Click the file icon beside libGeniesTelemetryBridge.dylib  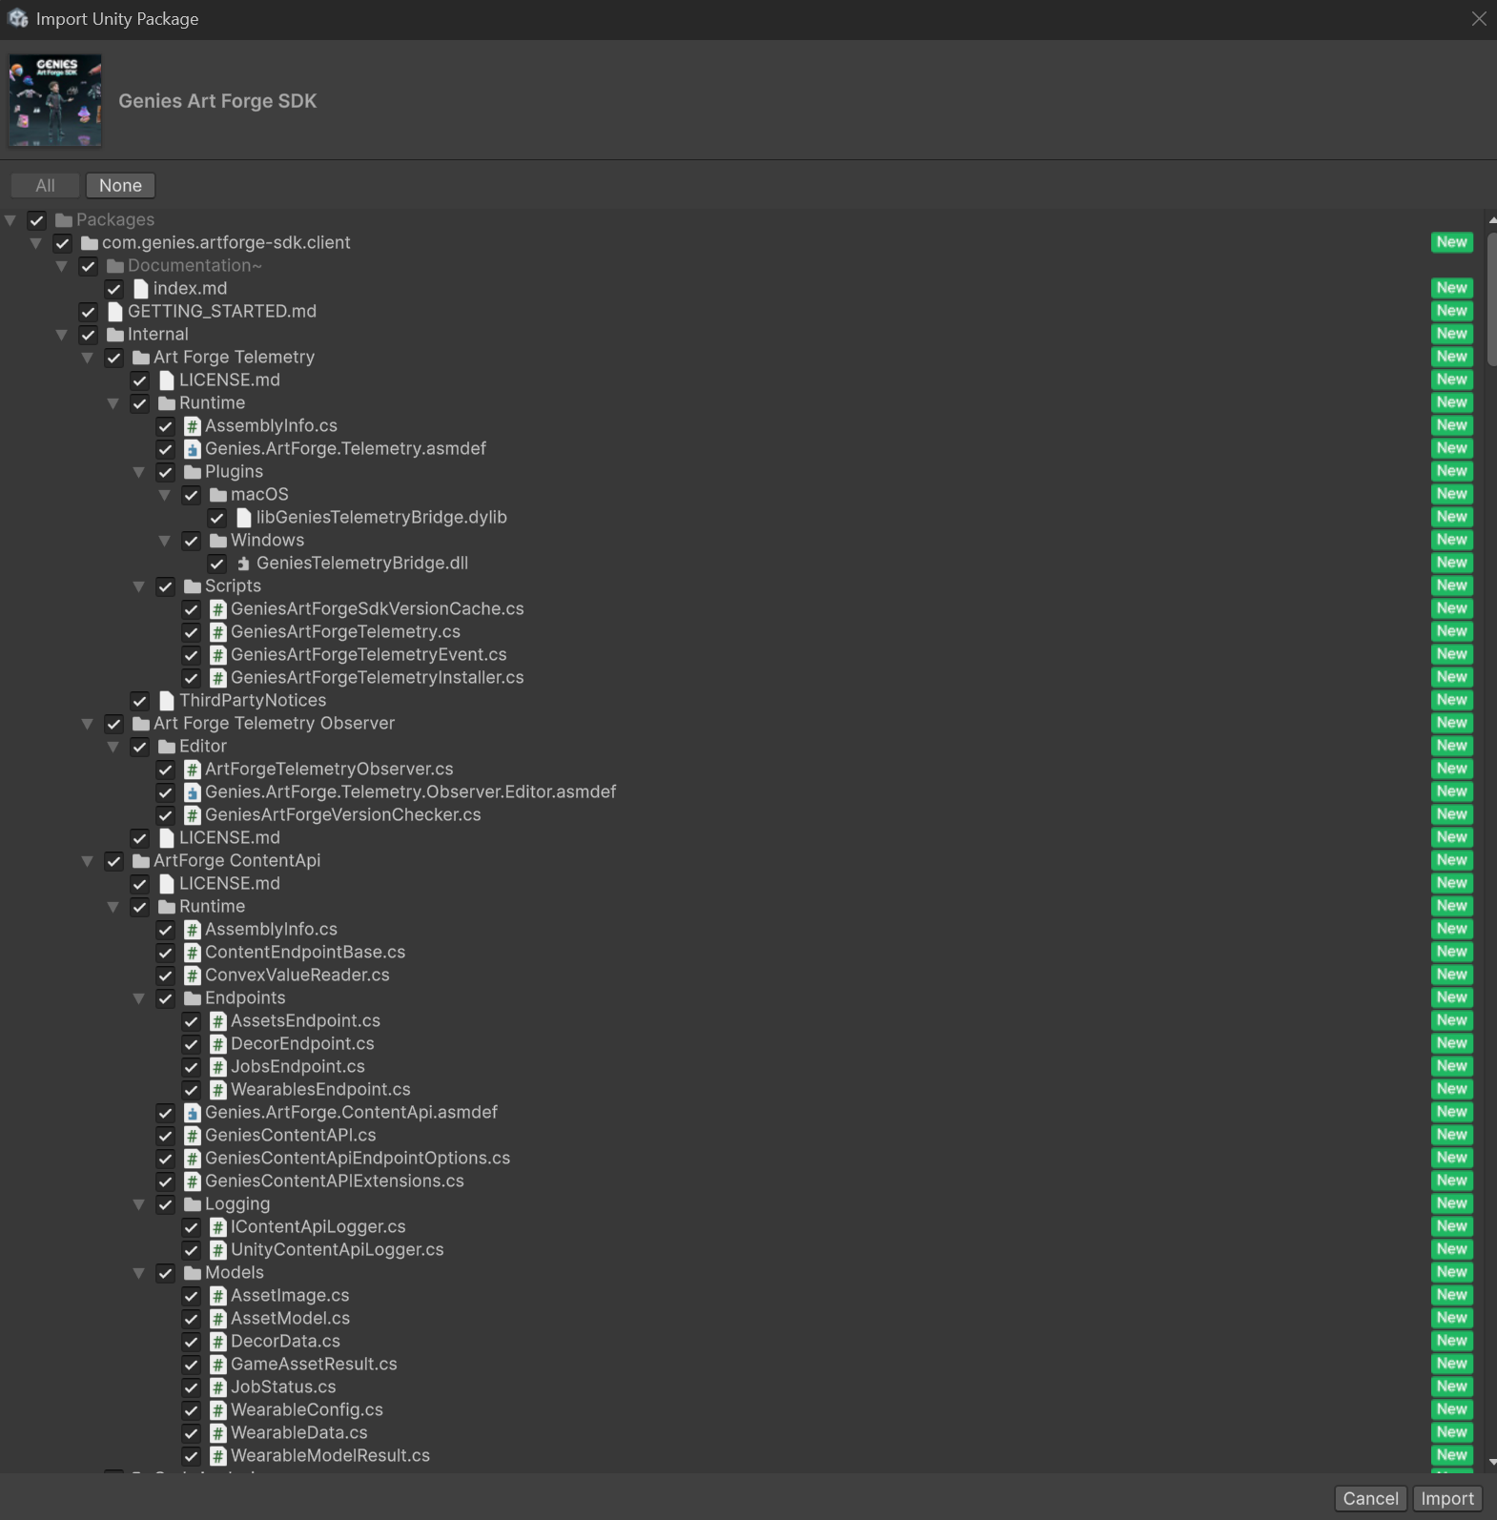244,518
